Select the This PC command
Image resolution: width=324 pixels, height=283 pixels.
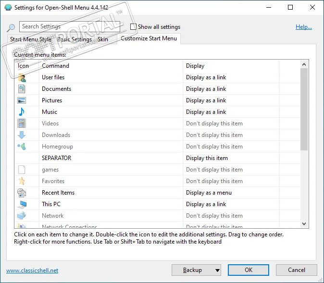click(51, 204)
